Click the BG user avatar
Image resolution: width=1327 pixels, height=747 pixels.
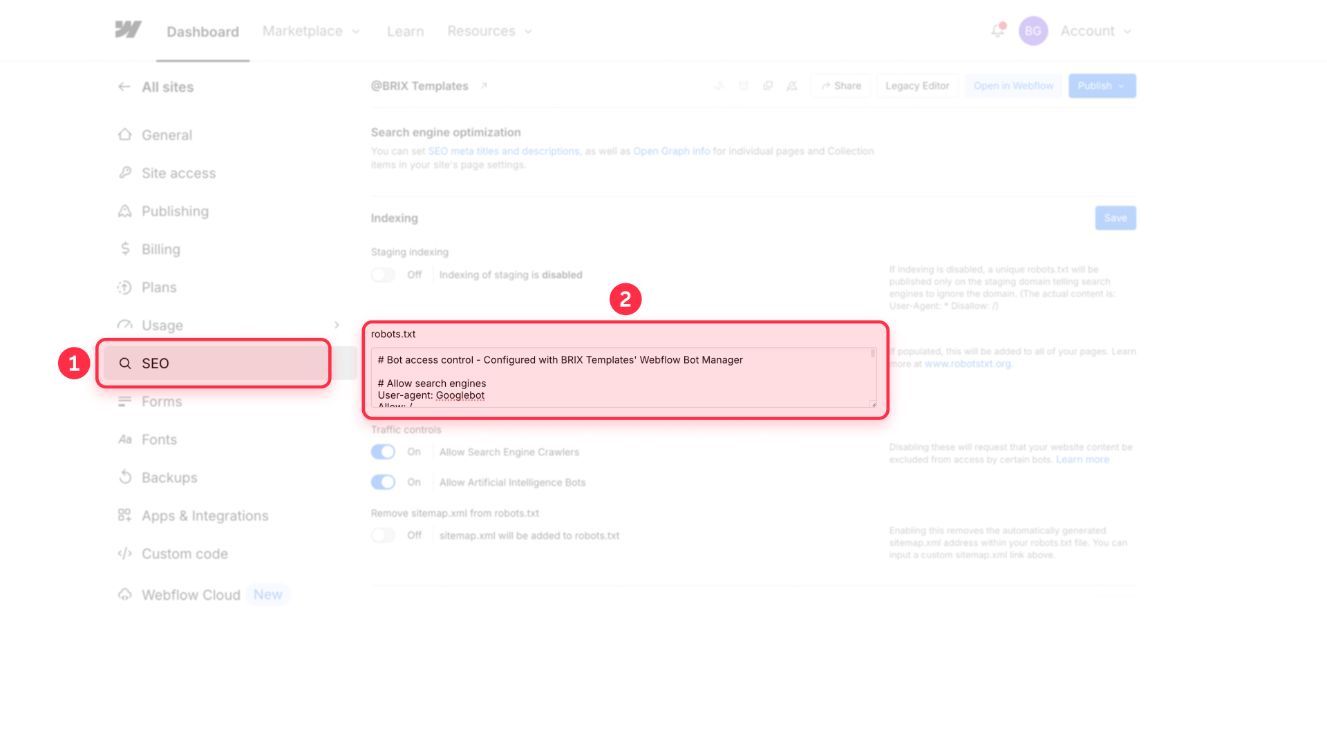pyautogui.click(x=1033, y=31)
